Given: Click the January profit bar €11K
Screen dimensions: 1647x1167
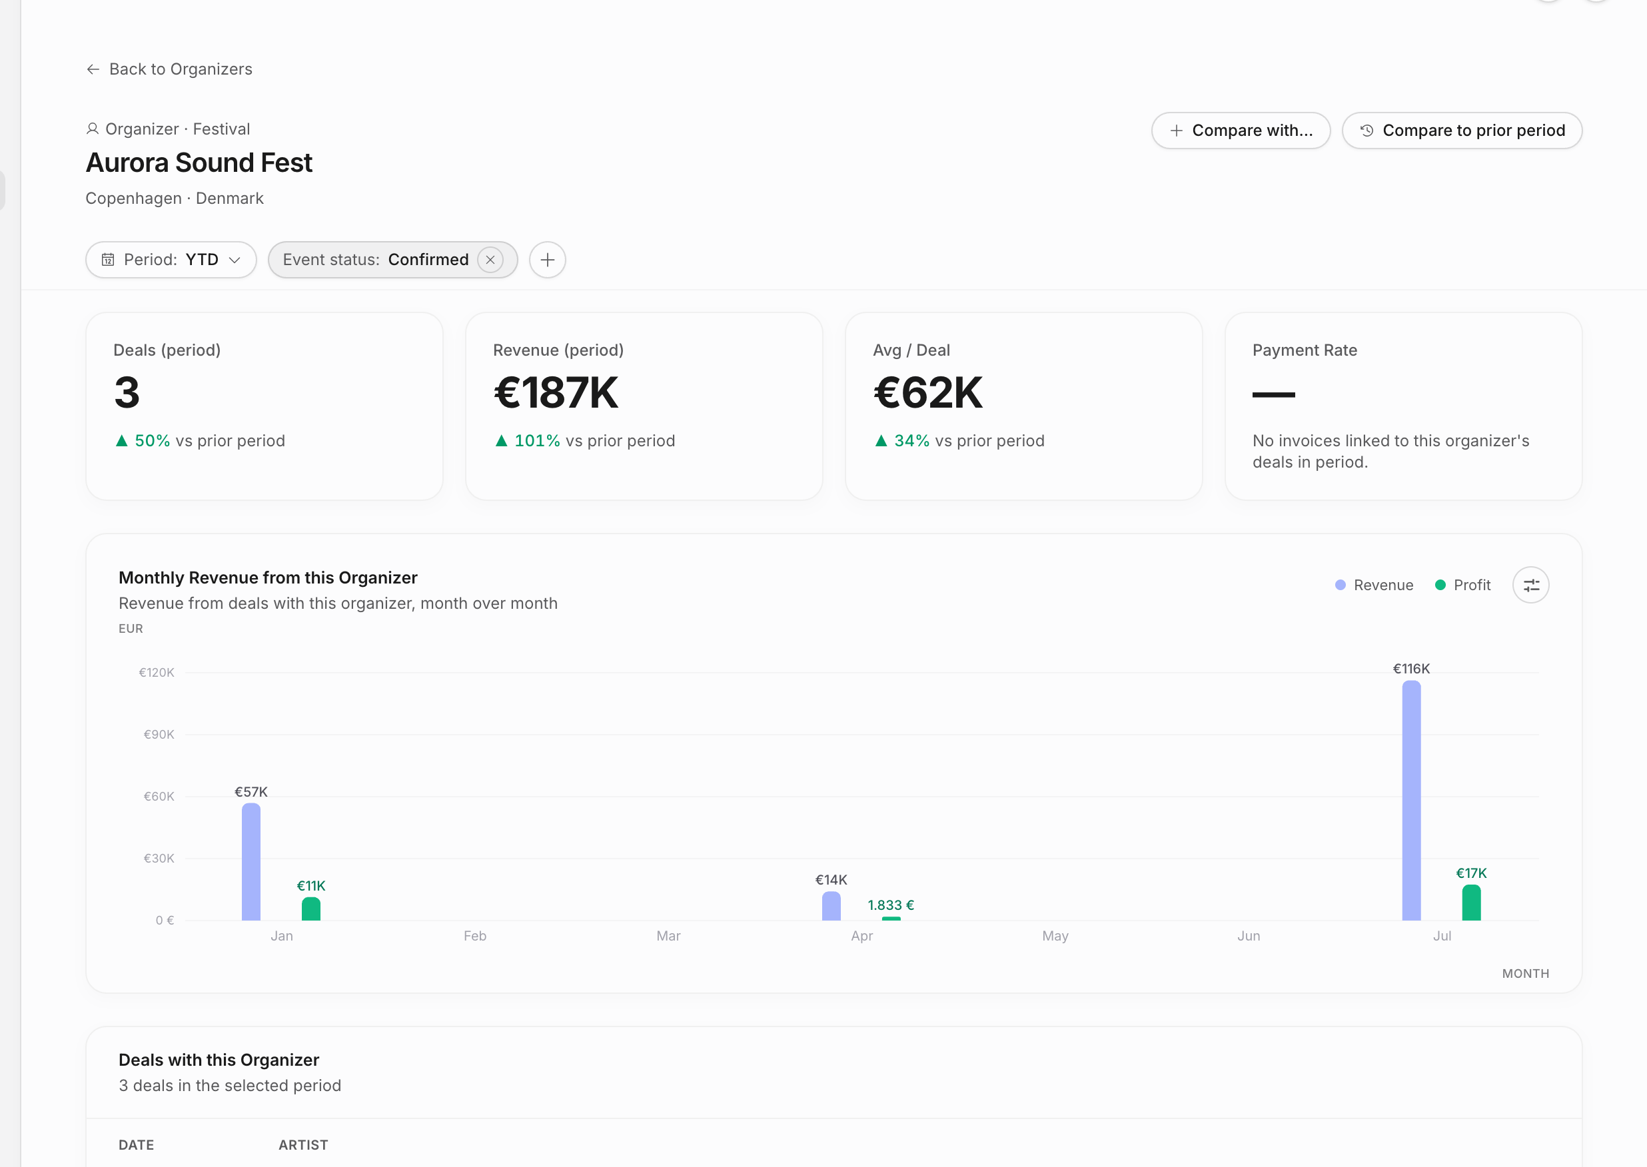Looking at the screenshot, I should (x=311, y=909).
